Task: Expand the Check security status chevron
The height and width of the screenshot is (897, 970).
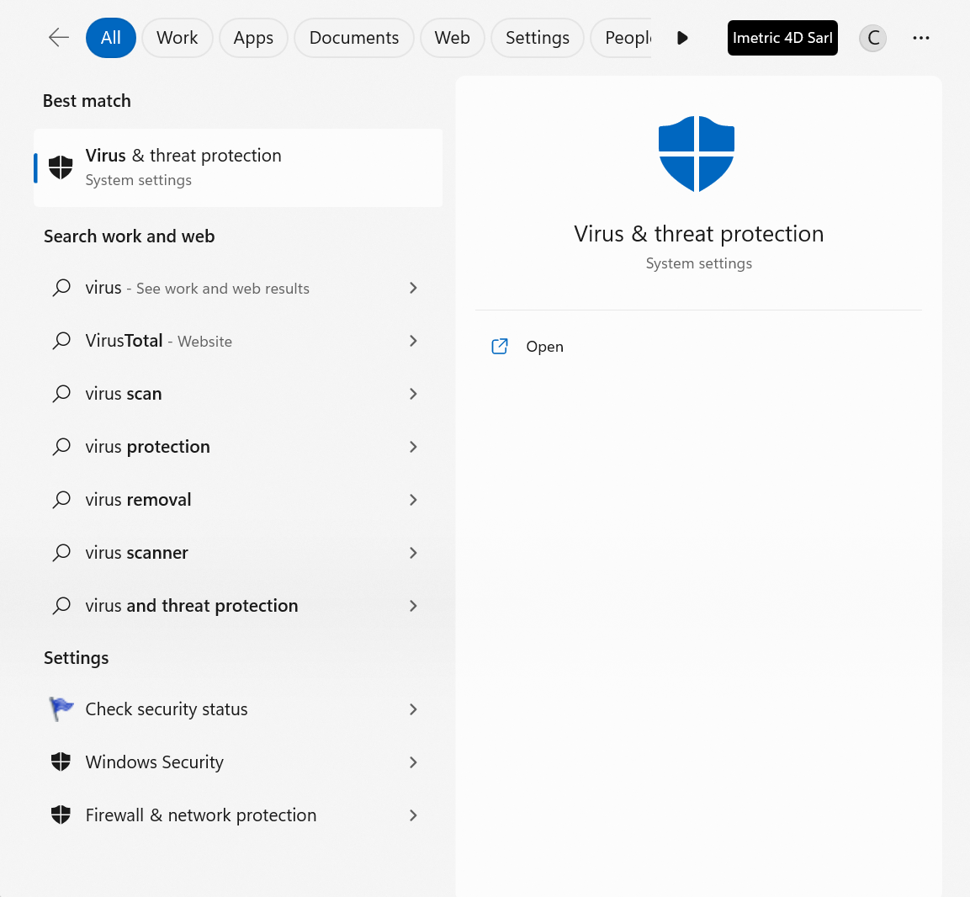Action: (413, 709)
